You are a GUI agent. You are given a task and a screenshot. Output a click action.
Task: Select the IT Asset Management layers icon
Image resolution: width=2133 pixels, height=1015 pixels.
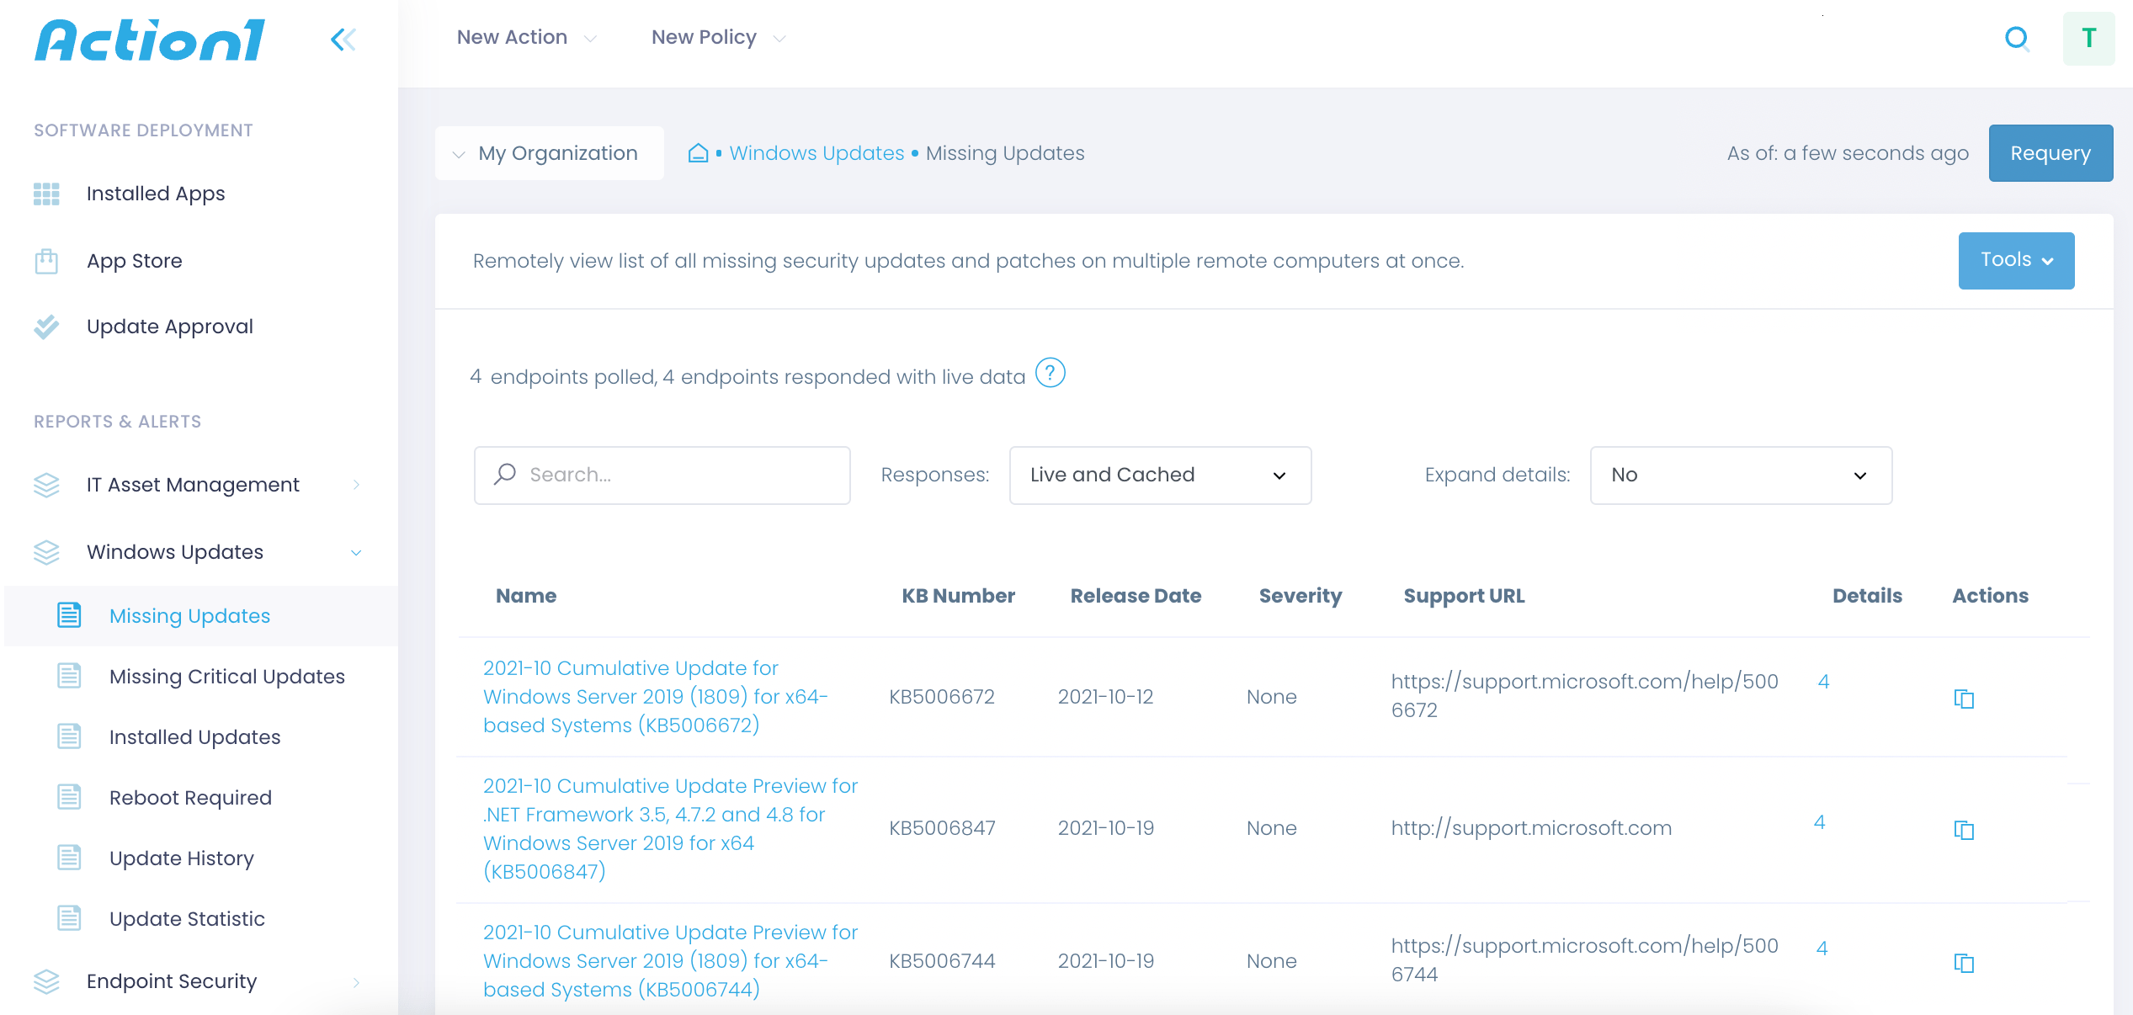[x=47, y=485]
